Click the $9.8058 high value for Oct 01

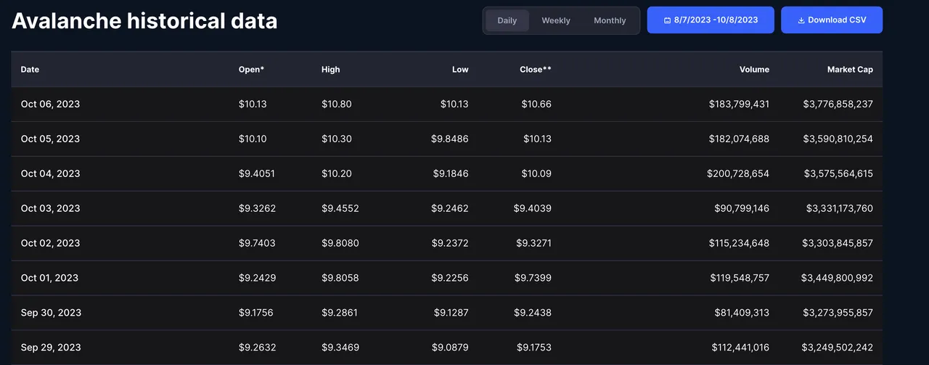point(340,279)
